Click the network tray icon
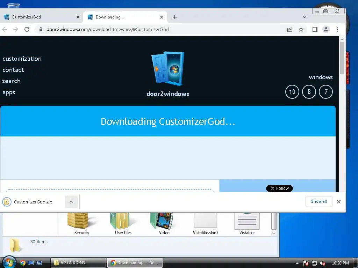Image resolution: width=358 pixels, height=268 pixels. (x=314, y=263)
